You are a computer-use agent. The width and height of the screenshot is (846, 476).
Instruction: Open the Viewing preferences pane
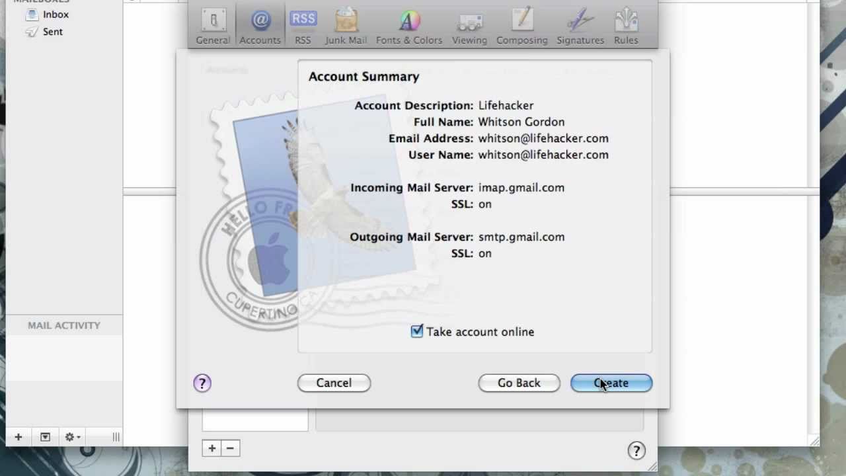pos(469,26)
